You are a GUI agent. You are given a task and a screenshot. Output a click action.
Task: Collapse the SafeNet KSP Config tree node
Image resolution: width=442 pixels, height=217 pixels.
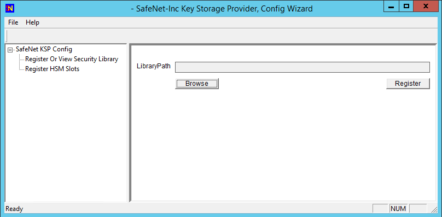click(10, 50)
